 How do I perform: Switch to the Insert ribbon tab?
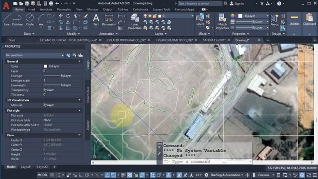point(31,9)
